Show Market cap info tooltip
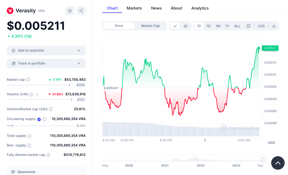288x175 pixels. point(28,80)
